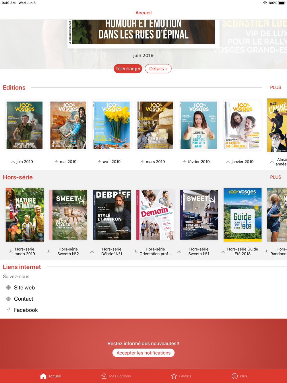
Task: Tap the Favoris star icon
Action: point(174,376)
